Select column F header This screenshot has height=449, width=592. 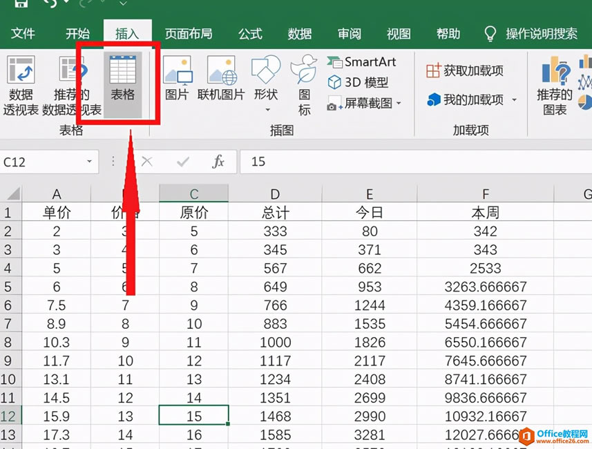pyautogui.click(x=486, y=193)
